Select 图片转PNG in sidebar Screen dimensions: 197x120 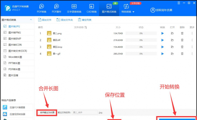(17, 32)
